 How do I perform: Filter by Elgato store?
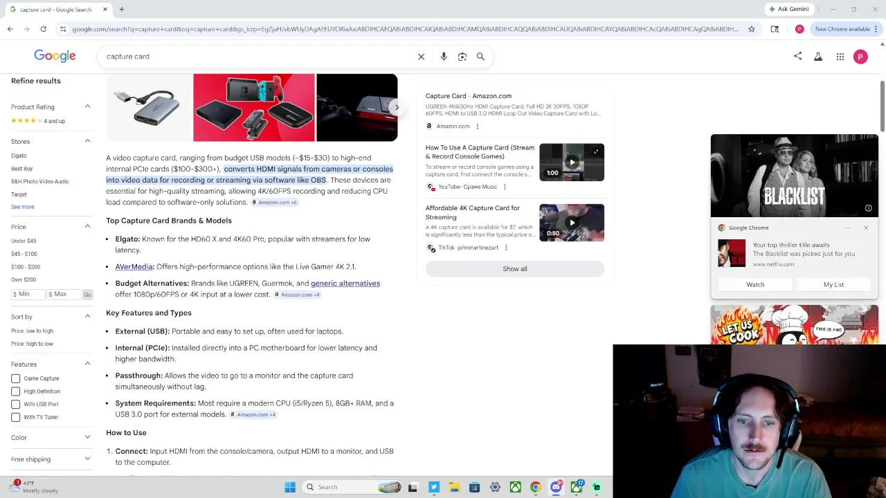coord(19,156)
